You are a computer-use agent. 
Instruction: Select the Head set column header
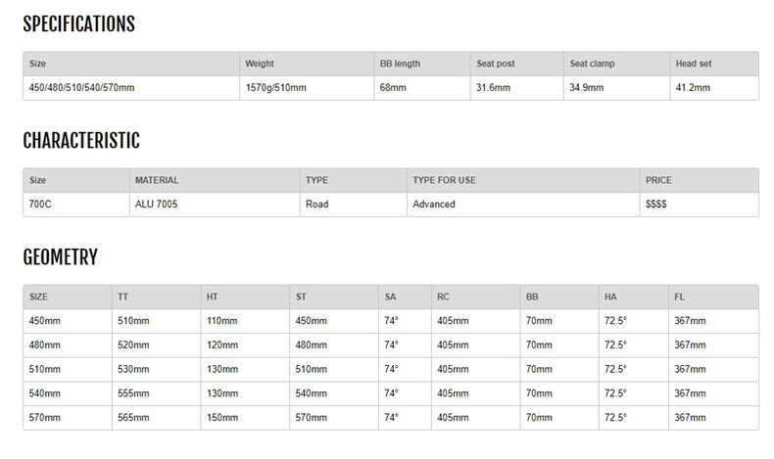pyautogui.click(x=694, y=64)
